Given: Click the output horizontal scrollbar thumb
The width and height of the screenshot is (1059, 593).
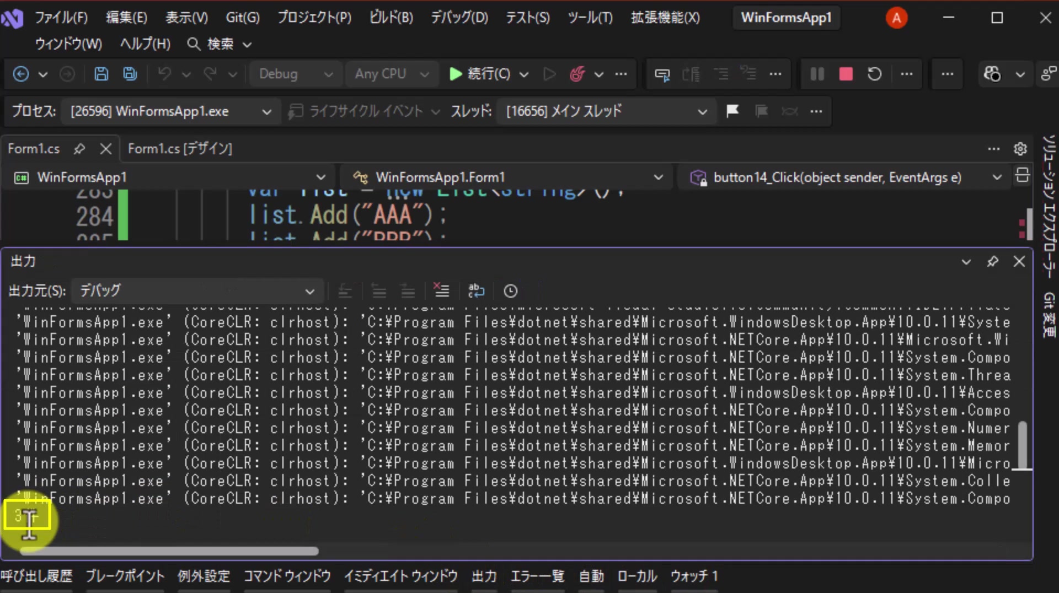Looking at the screenshot, I should coord(169,551).
